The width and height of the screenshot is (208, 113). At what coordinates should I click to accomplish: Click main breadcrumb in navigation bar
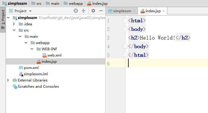tap(55, 4)
